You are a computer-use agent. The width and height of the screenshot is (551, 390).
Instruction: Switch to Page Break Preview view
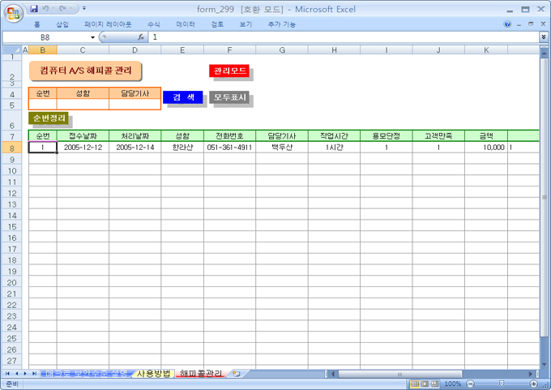[437, 384]
